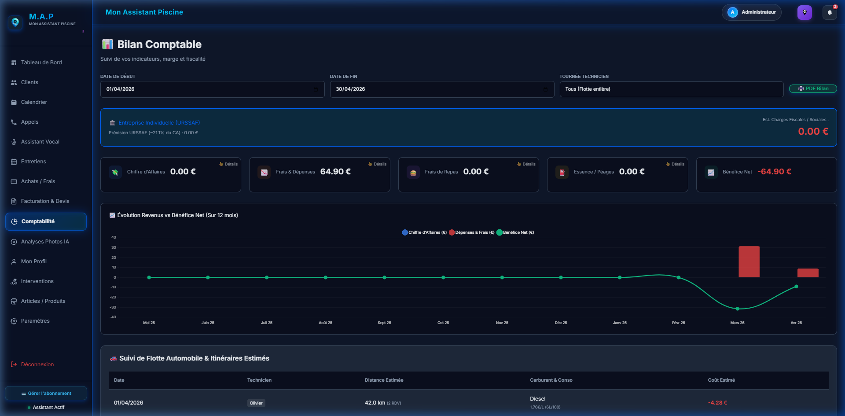Hide Dépenses & Frais series in legend
Image resolution: width=845 pixels, height=416 pixels.
pos(472,232)
